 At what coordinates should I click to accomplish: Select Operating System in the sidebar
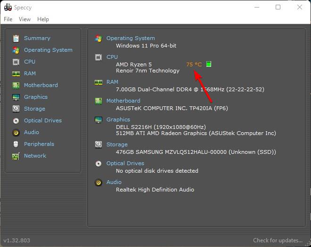48,50
